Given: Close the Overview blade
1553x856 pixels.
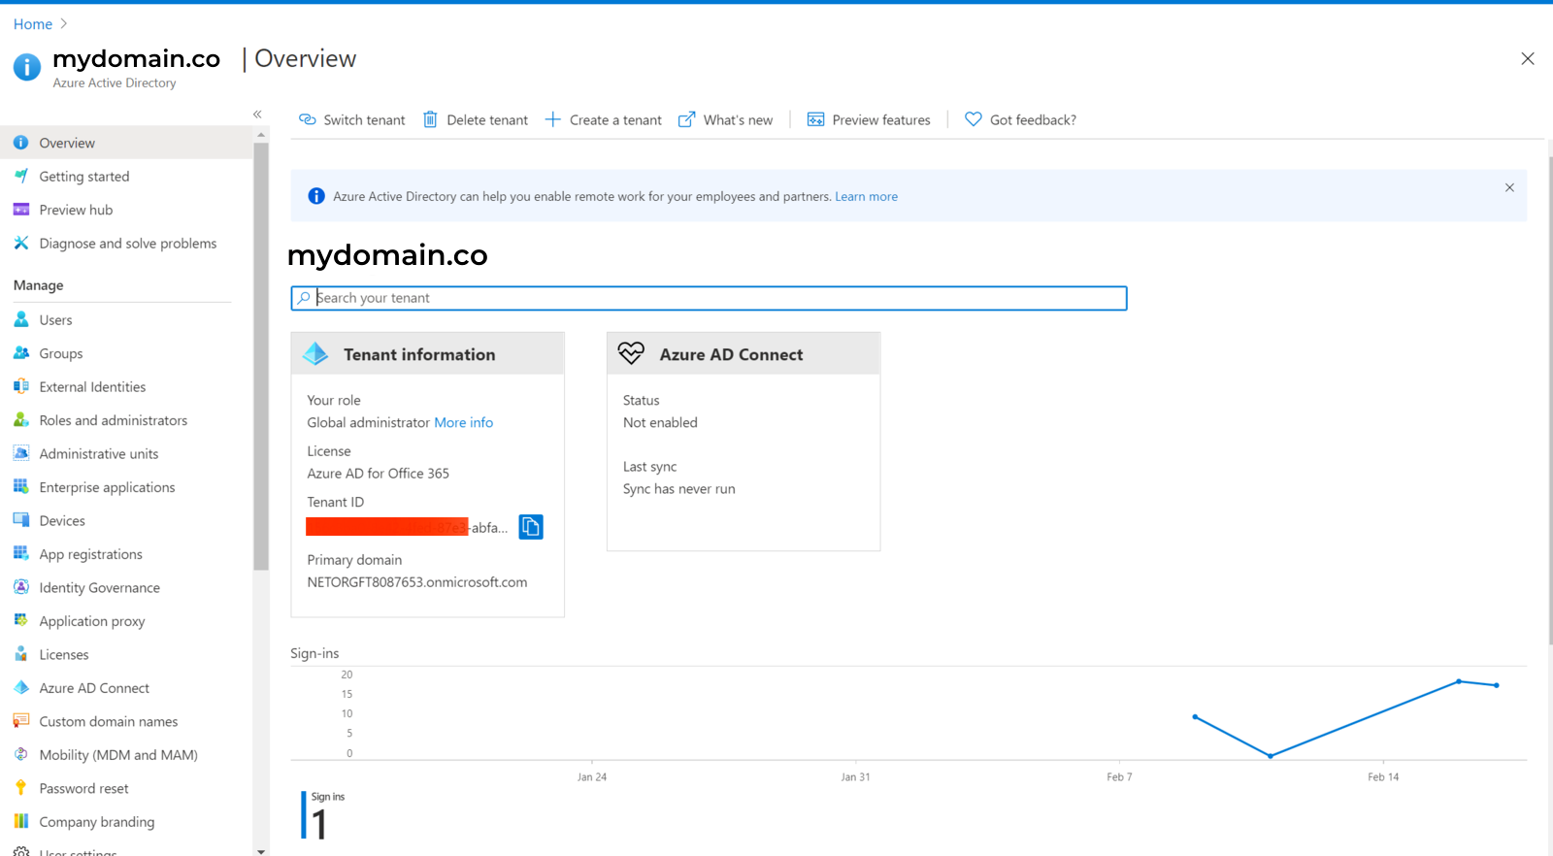Looking at the screenshot, I should [x=1528, y=58].
